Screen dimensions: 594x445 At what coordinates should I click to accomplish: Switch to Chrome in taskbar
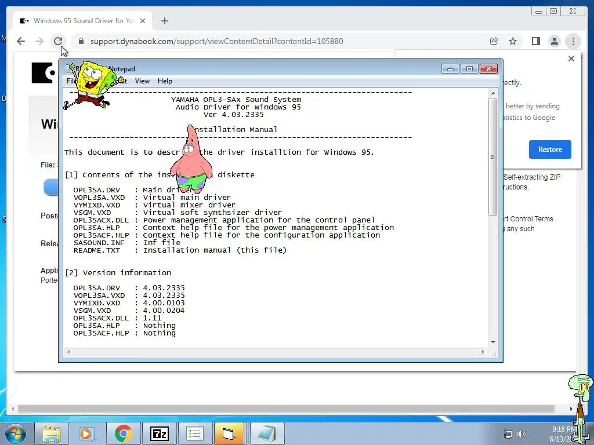123,433
